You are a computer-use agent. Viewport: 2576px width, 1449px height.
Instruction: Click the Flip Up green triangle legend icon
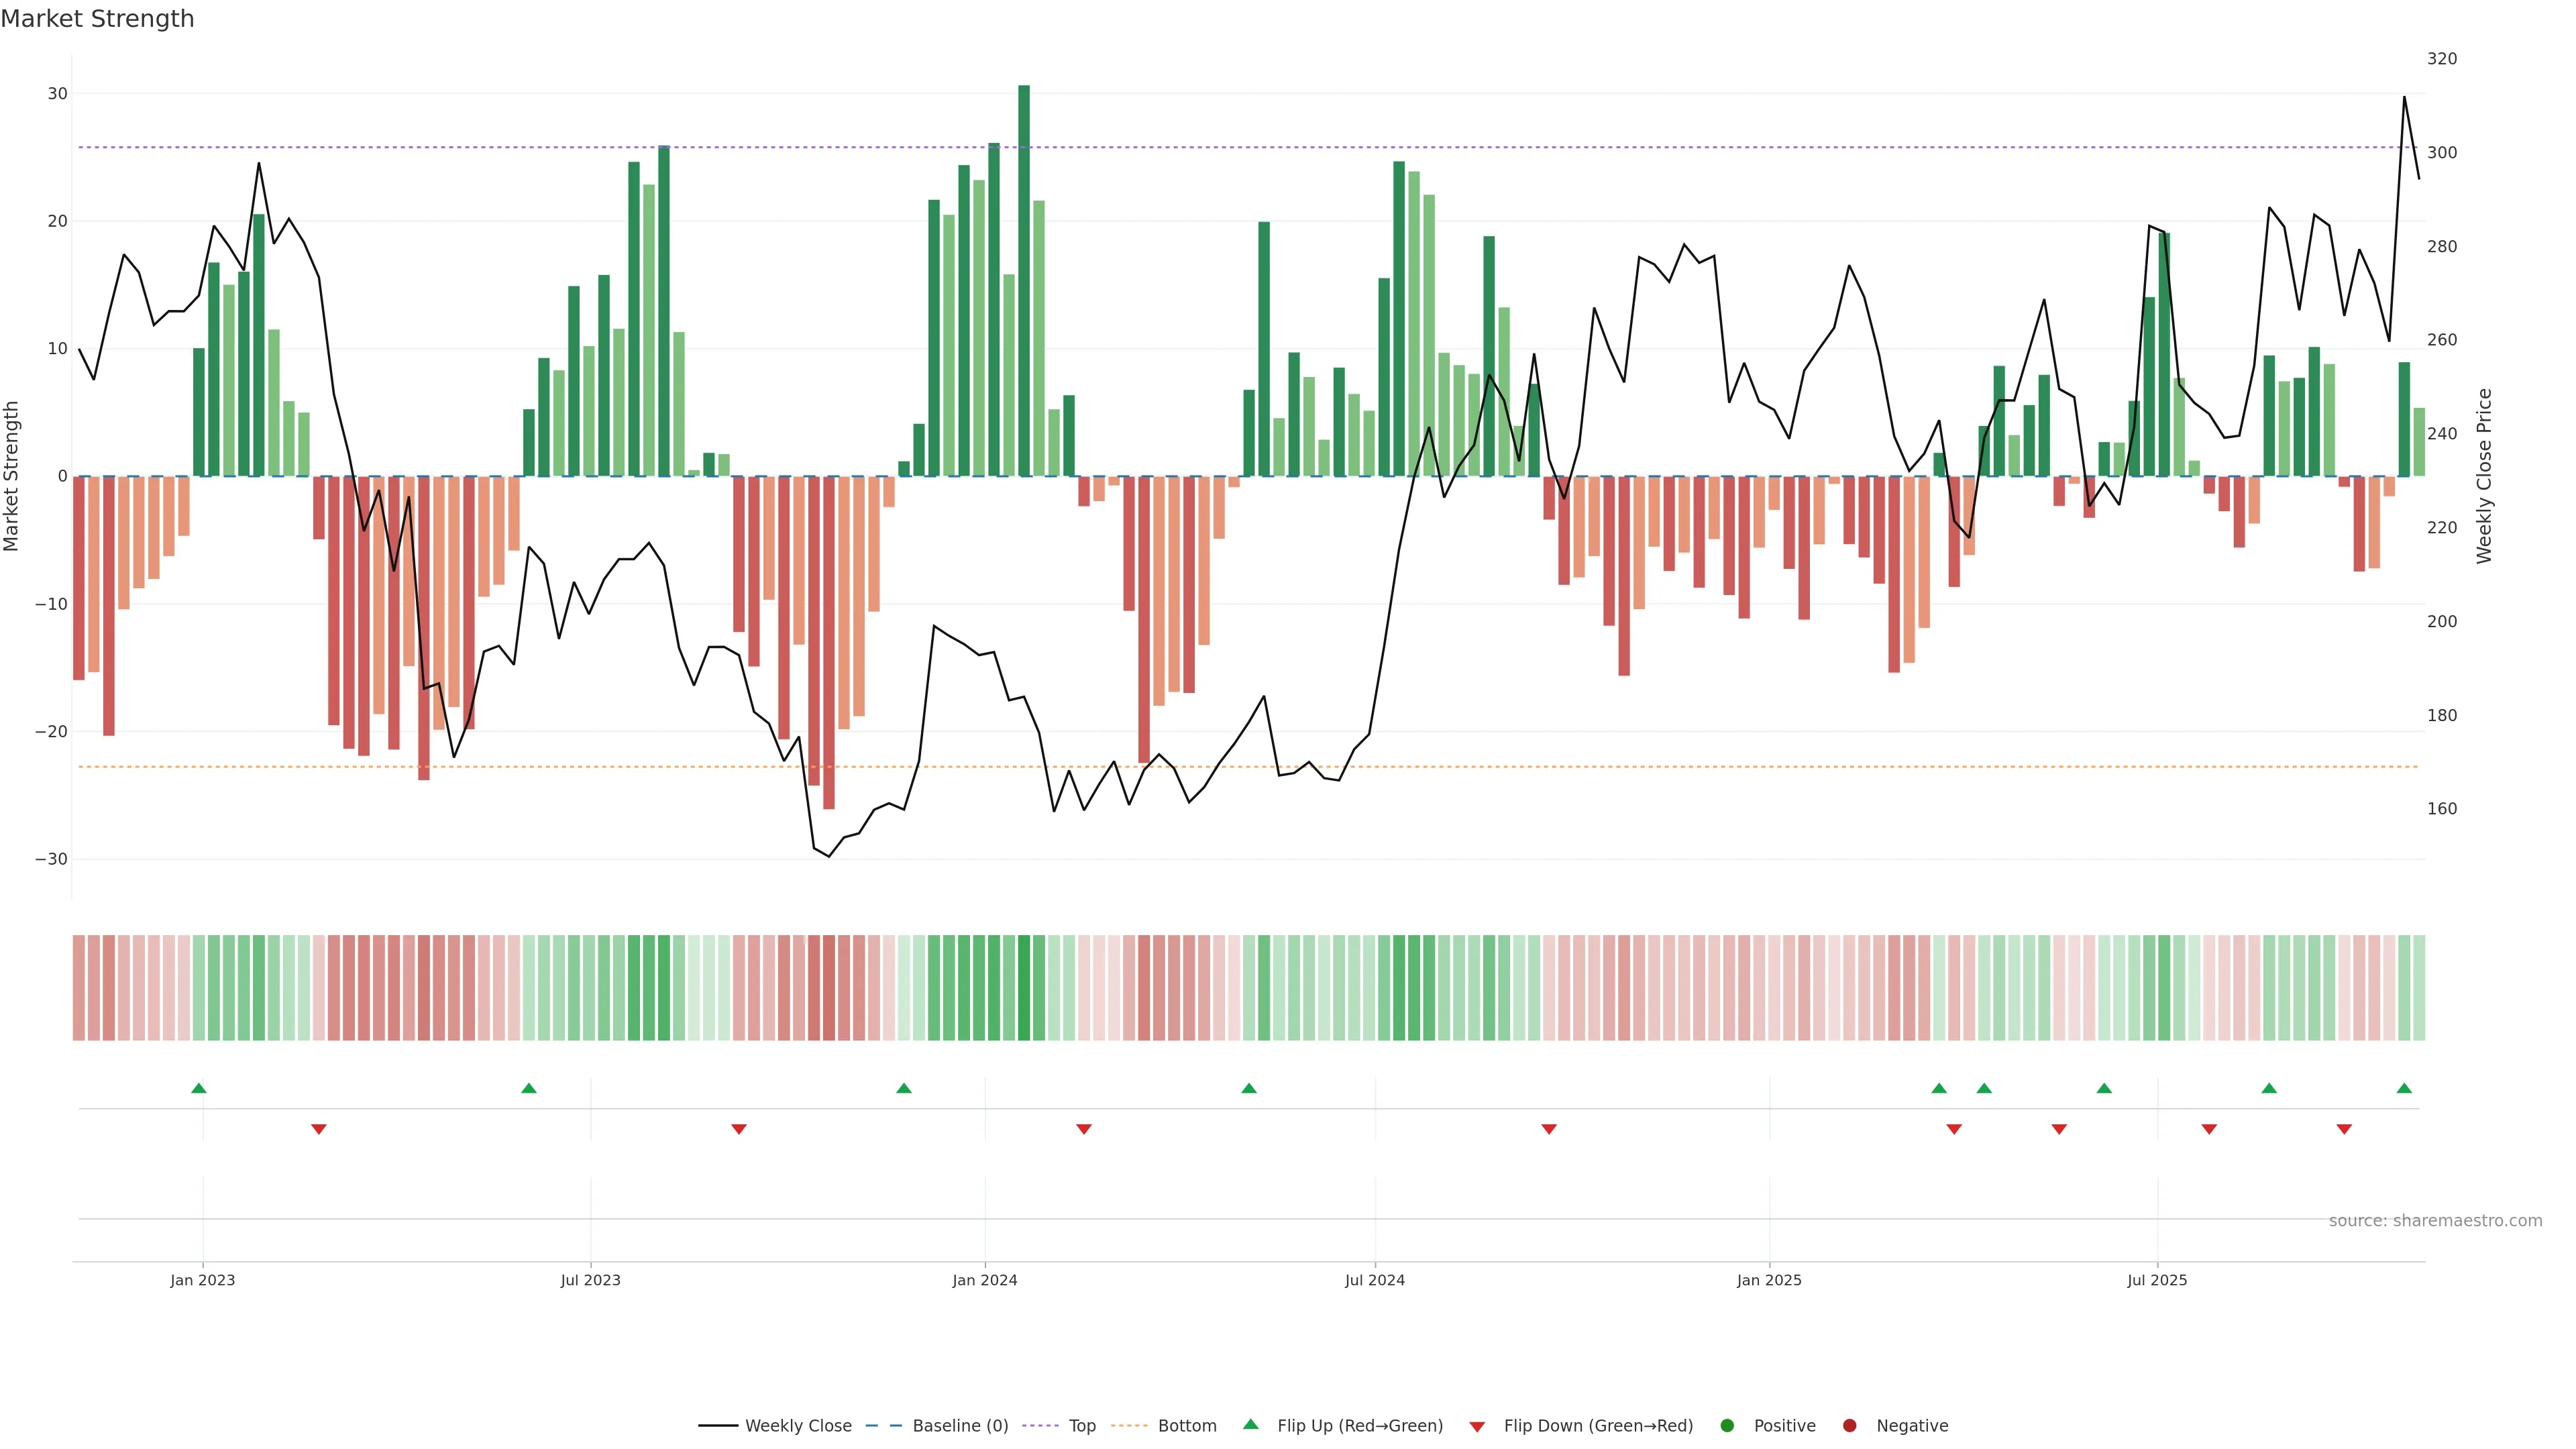(x=1250, y=1425)
